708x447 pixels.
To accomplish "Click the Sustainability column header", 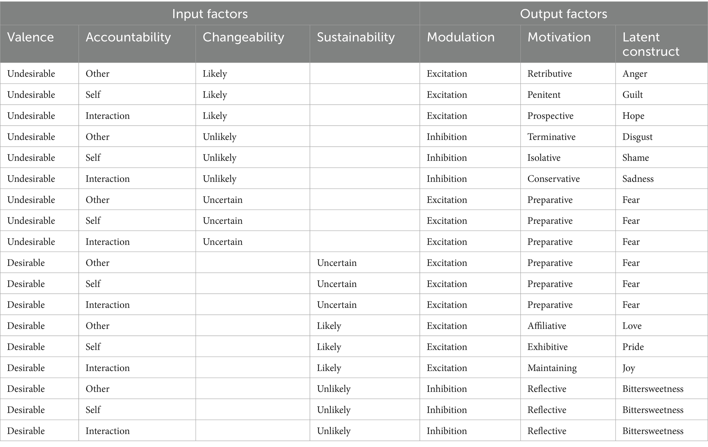I will click(356, 37).
